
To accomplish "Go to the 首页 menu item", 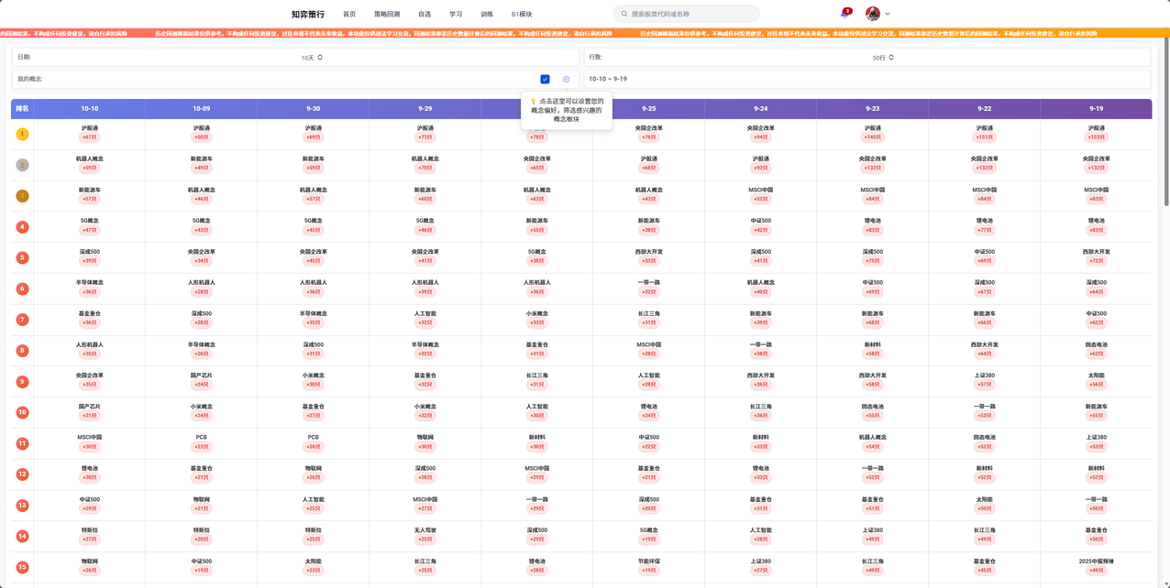I will (349, 15).
